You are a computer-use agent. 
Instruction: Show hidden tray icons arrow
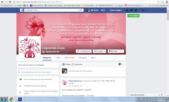click(x=145, y=100)
